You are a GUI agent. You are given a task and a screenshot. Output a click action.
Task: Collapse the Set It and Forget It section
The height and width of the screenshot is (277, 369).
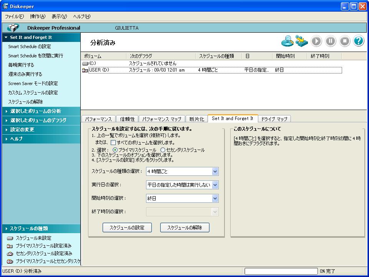tap(41, 37)
